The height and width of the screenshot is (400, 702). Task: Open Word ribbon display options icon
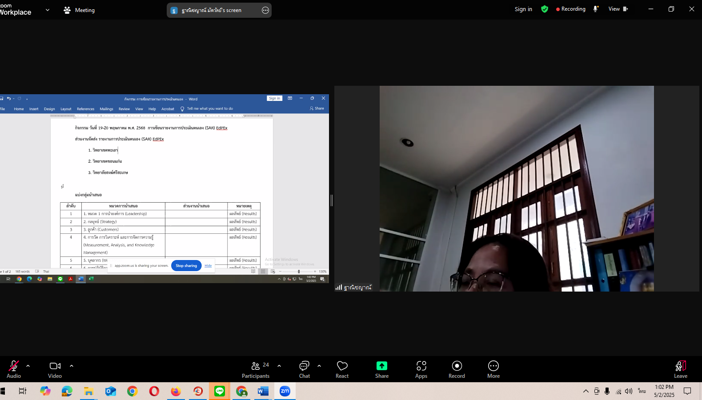coord(290,98)
